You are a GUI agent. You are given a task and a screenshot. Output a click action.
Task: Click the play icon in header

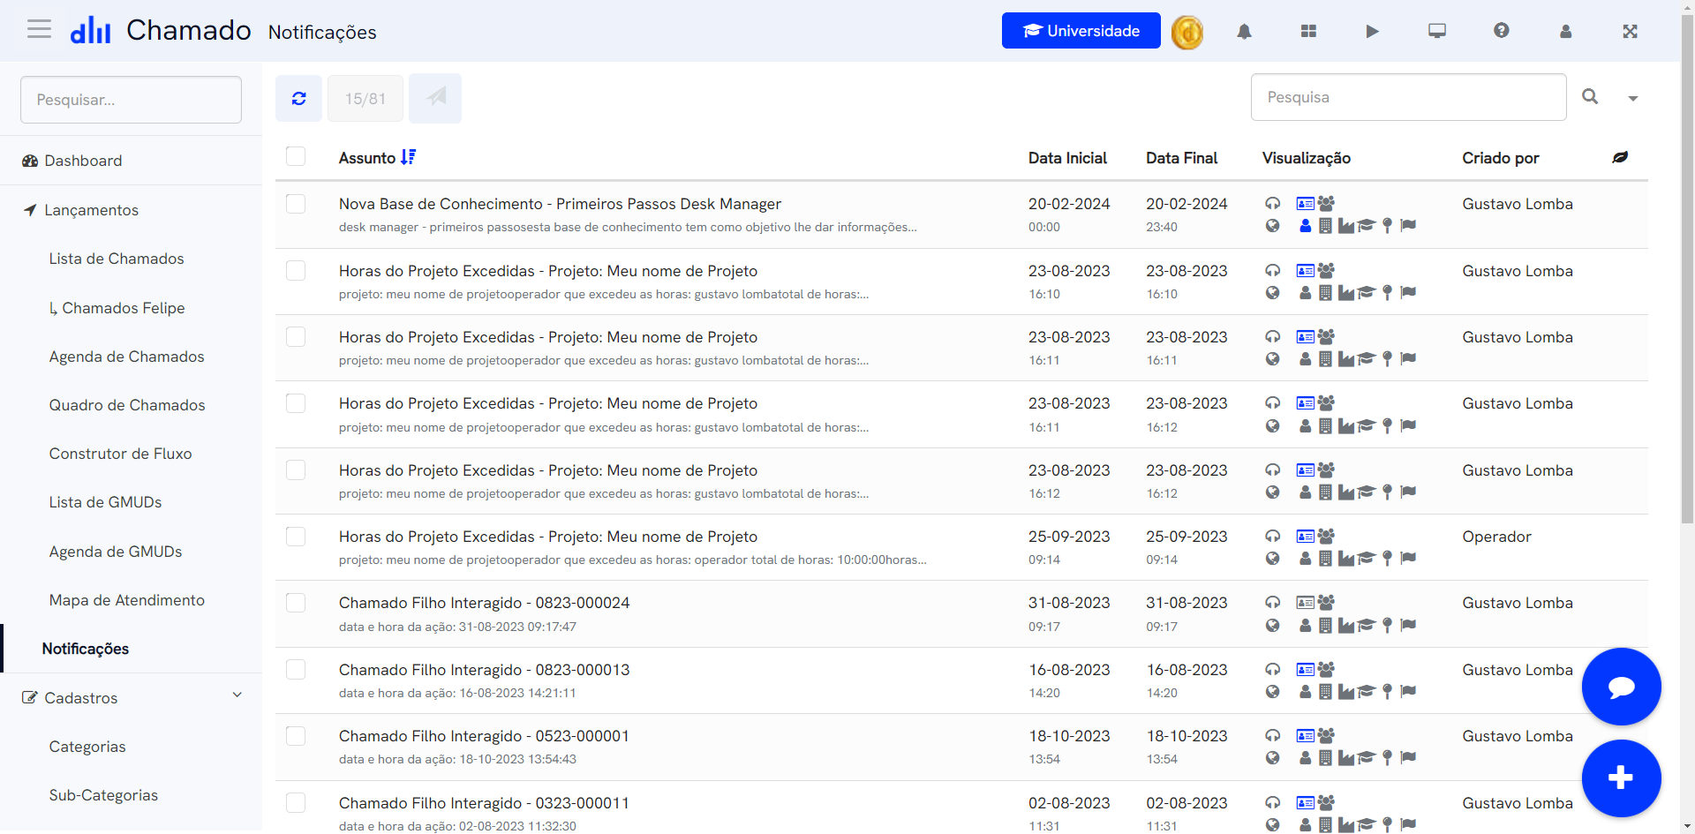coord(1372,32)
